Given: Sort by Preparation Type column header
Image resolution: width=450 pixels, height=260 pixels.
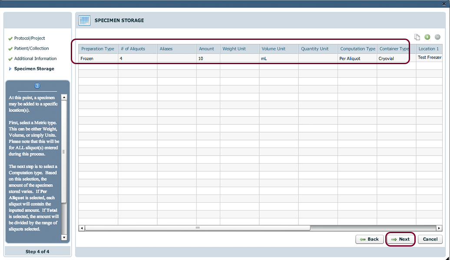Looking at the screenshot, I should (x=98, y=49).
